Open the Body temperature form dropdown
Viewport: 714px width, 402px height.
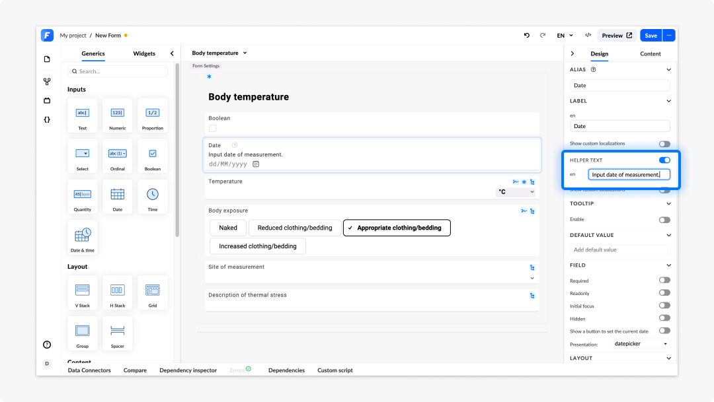click(219, 53)
